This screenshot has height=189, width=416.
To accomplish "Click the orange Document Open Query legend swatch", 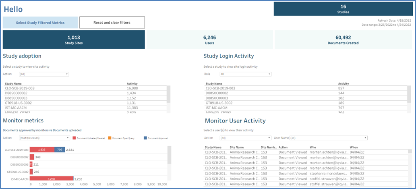I will tap(110, 138).
